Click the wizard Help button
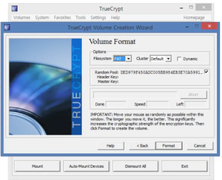Viewport: 222px width, 180px height. point(110,146)
